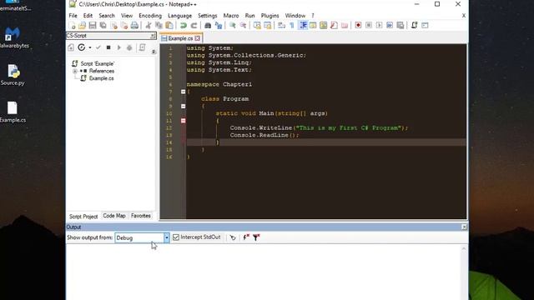Open the Run menu
The width and height of the screenshot is (534, 300).
point(249,16)
